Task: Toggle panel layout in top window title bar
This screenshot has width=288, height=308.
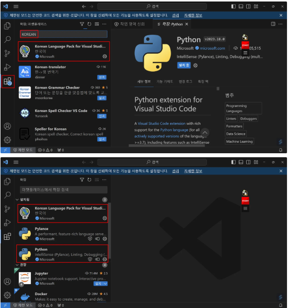Action: [x=241, y=6]
